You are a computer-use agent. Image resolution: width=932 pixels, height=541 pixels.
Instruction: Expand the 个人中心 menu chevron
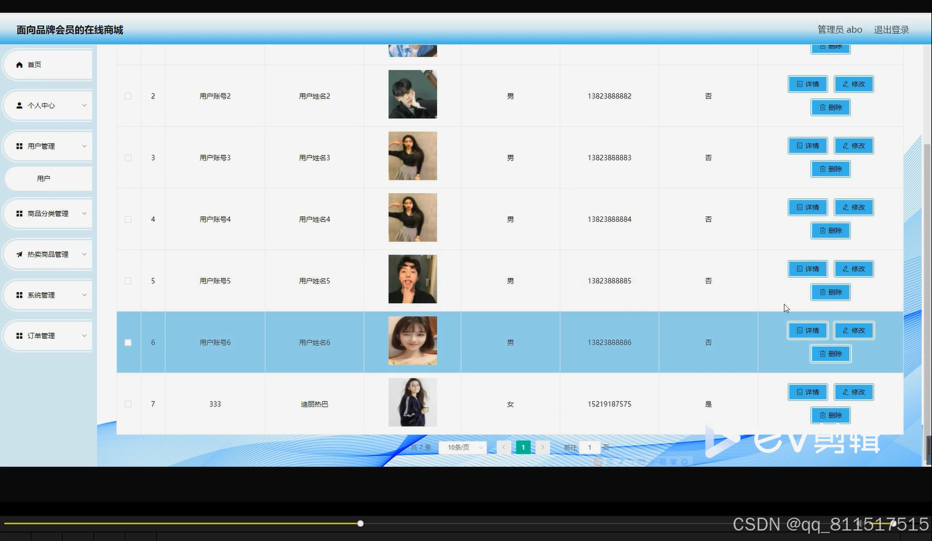coord(84,106)
